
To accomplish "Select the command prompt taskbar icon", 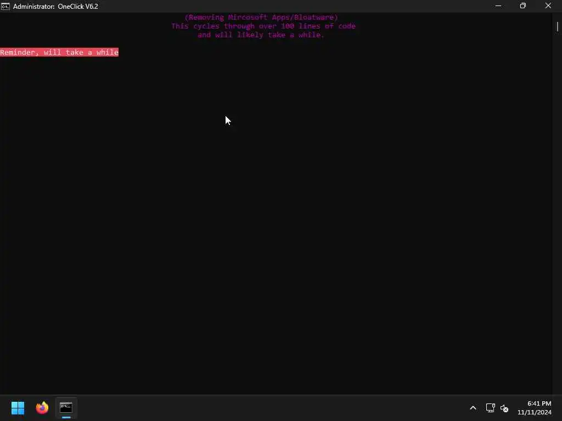I will click(x=66, y=408).
